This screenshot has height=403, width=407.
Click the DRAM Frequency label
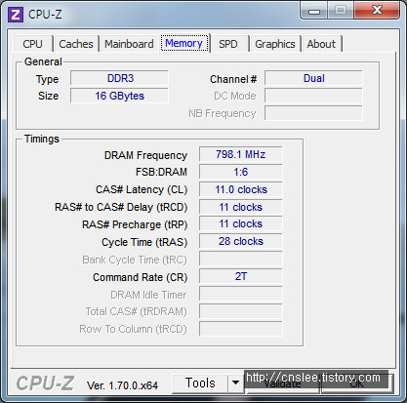point(145,155)
